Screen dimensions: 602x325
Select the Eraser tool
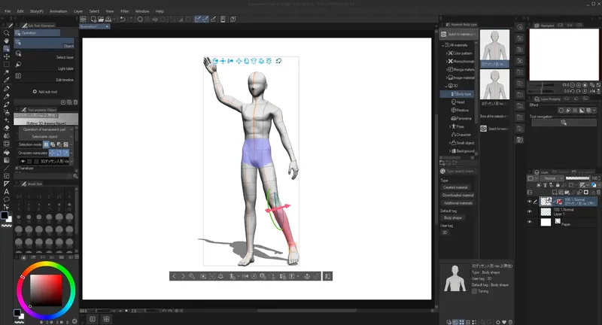point(6,128)
